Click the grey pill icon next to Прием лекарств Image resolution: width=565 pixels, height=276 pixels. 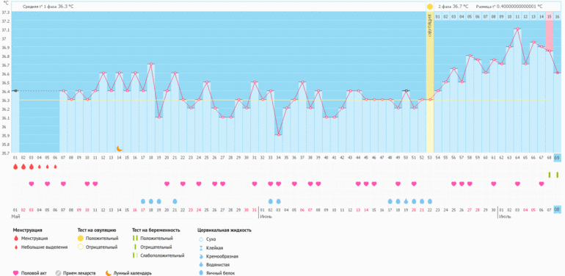58,273
